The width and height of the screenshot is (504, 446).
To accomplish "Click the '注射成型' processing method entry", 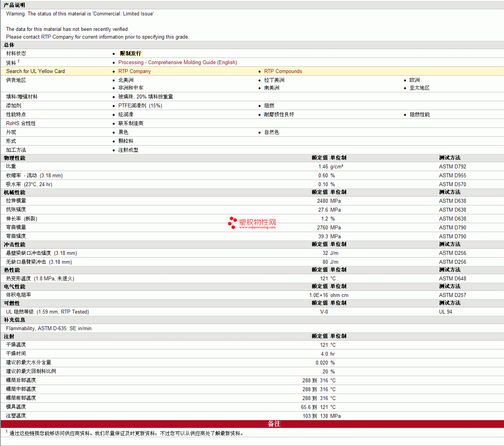I will 128,150.
